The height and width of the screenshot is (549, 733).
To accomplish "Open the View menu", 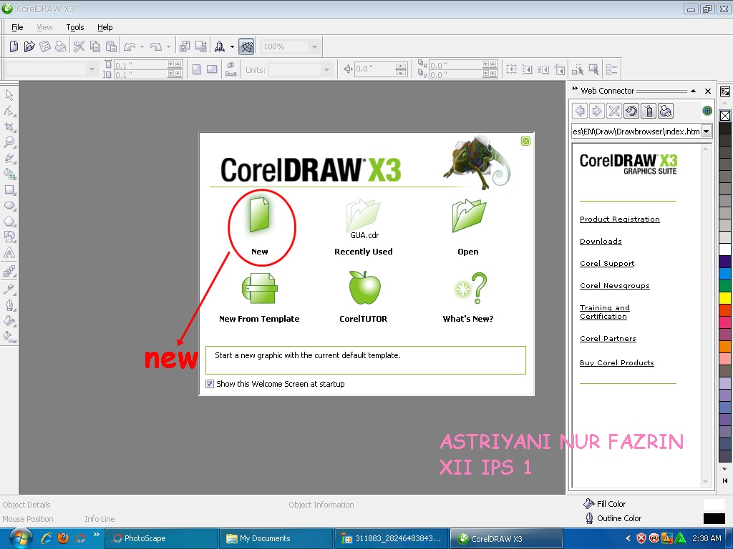I will 44,27.
